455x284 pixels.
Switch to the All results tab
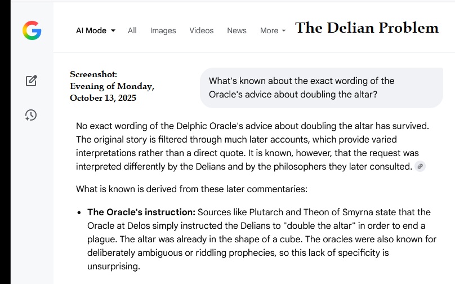click(132, 30)
